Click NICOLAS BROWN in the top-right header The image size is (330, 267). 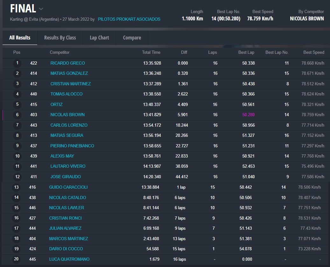coord(307,18)
